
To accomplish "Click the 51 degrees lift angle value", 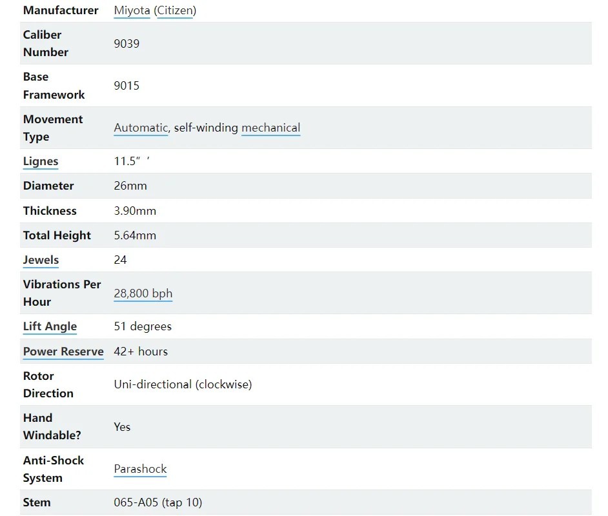I will coord(143,326).
